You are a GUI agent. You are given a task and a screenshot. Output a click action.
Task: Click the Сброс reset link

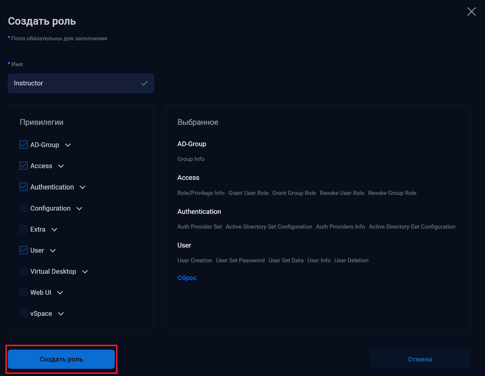(187, 278)
